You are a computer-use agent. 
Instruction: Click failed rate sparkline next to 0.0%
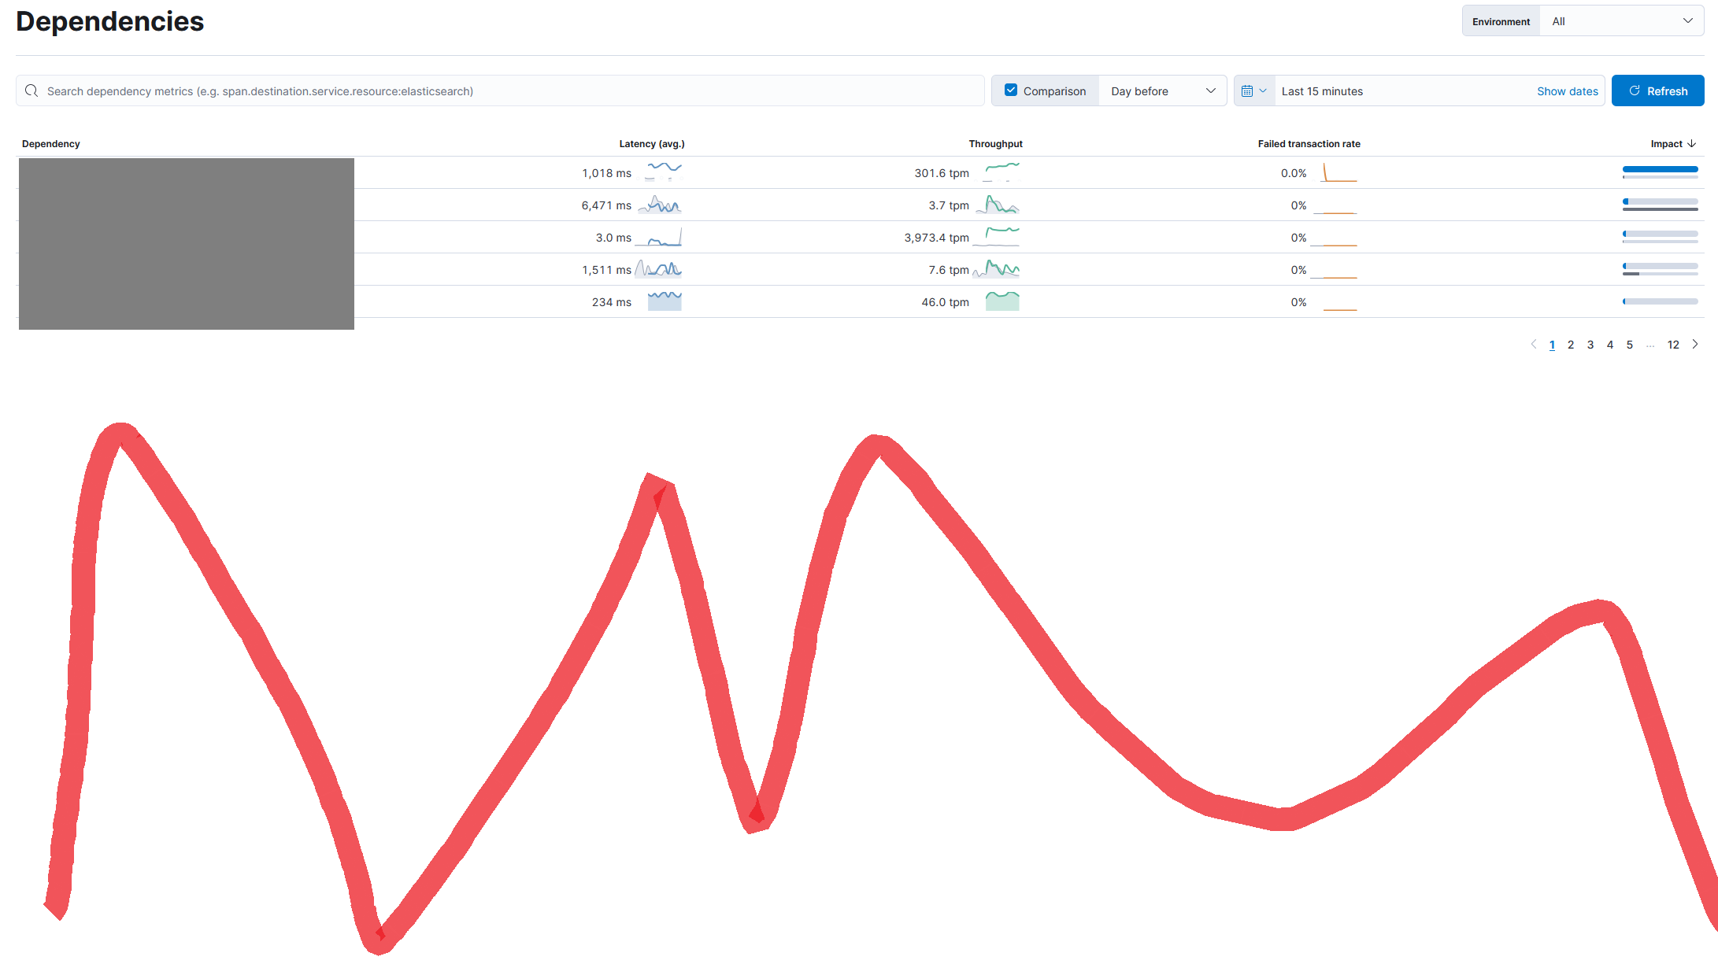[x=1339, y=172]
